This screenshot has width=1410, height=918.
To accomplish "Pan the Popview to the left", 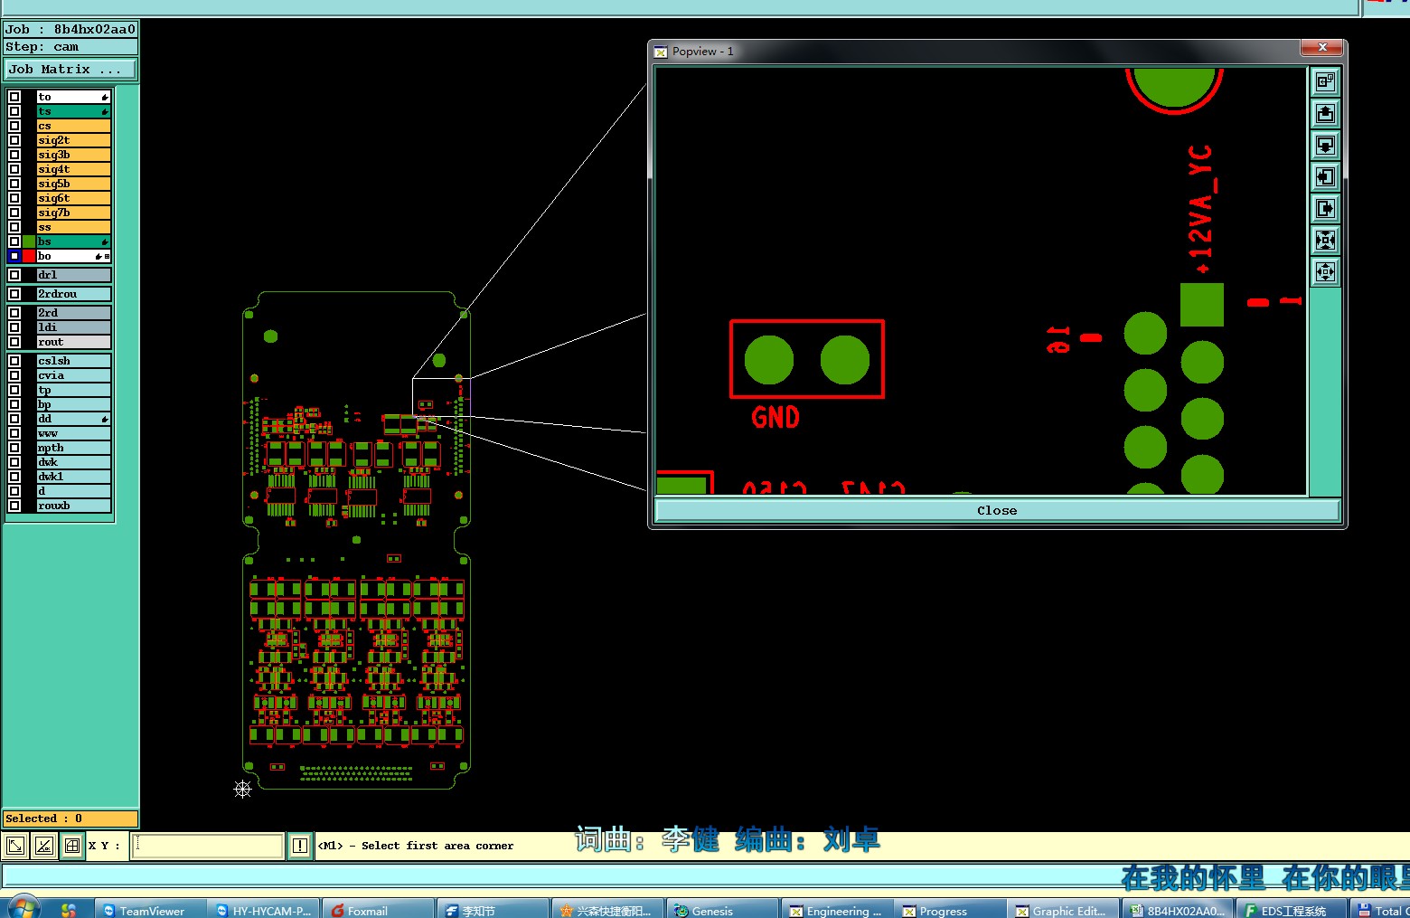I will pyautogui.click(x=1325, y=177).
